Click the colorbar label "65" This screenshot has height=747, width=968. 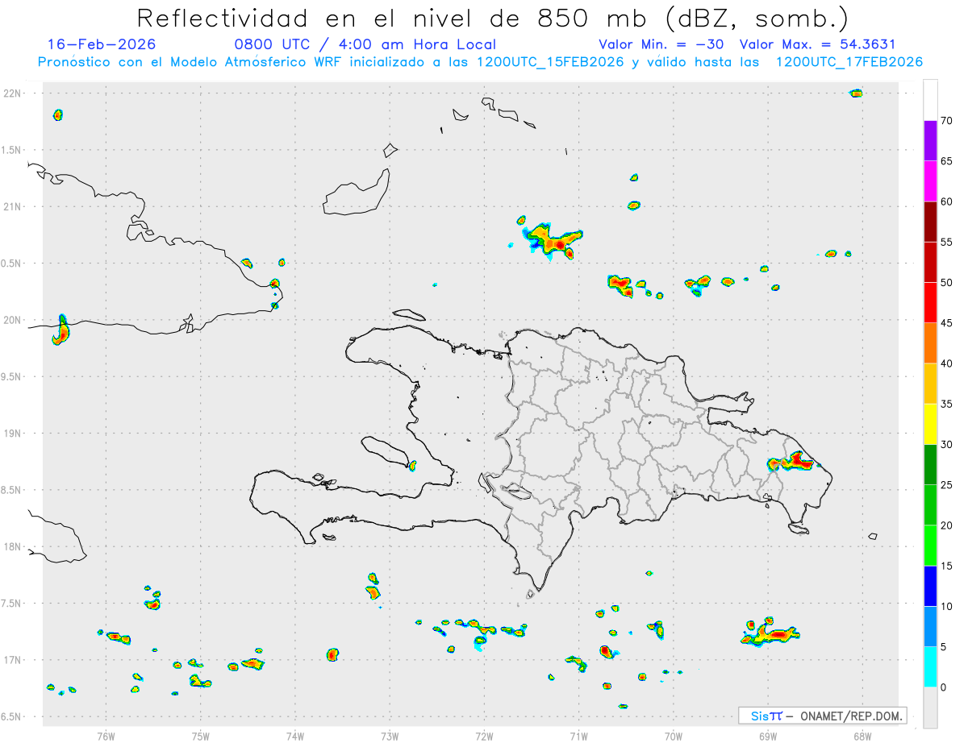tap(946, 161)
